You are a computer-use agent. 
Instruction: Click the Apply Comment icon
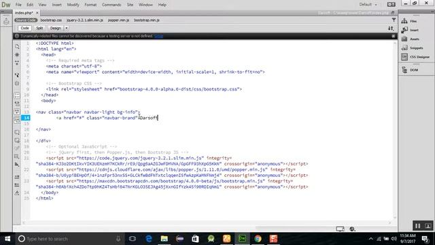pyautogui.click(x=17, y=132)
